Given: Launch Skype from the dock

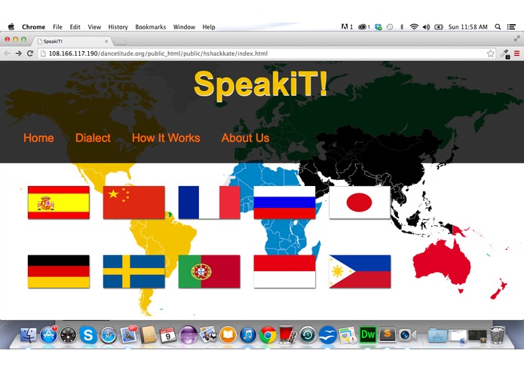Looking at the screenshot, I should pos(88,334).
